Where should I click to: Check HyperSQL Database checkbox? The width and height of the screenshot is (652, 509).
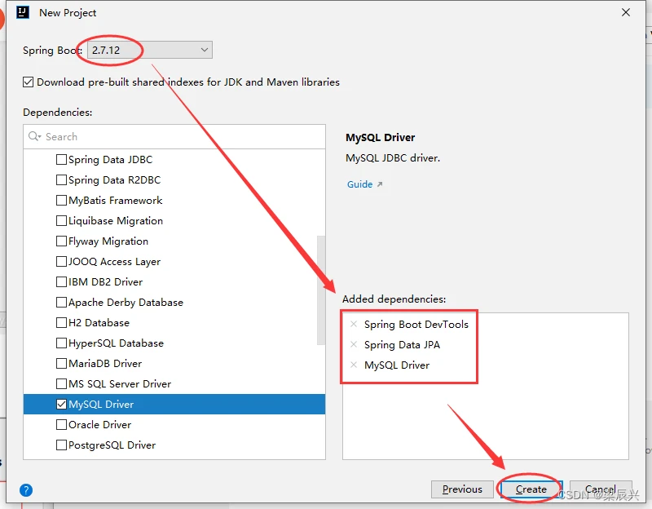pyautogui.click(x=61, y=343)
